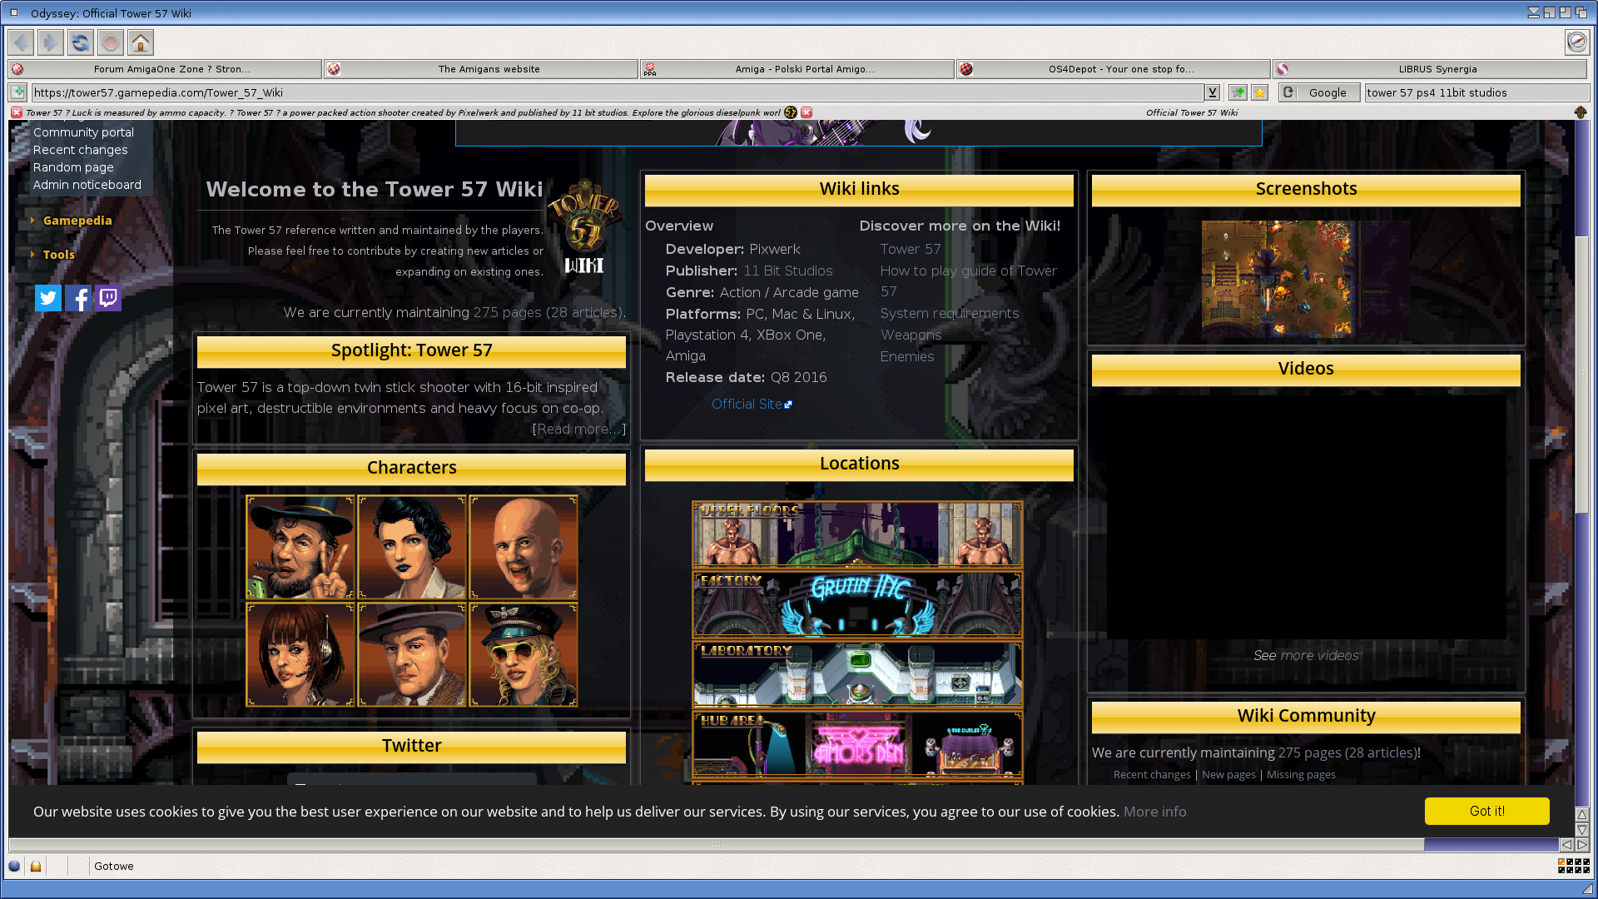This screenshot has width=1598, height=899.
Task: Add bookmark with the green-plus star icon
Action: point(1238,92)
